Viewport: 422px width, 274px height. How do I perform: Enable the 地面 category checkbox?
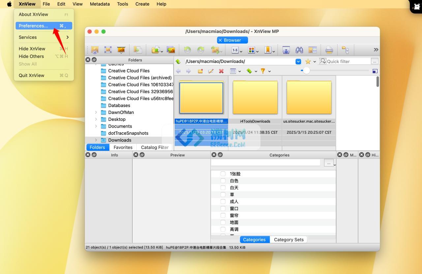point(223,222)
